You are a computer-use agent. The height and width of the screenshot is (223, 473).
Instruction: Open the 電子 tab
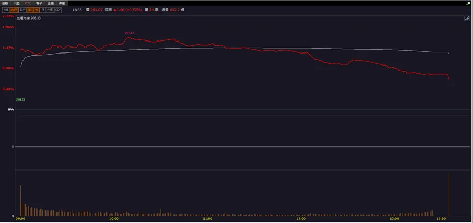pos(39,3)
